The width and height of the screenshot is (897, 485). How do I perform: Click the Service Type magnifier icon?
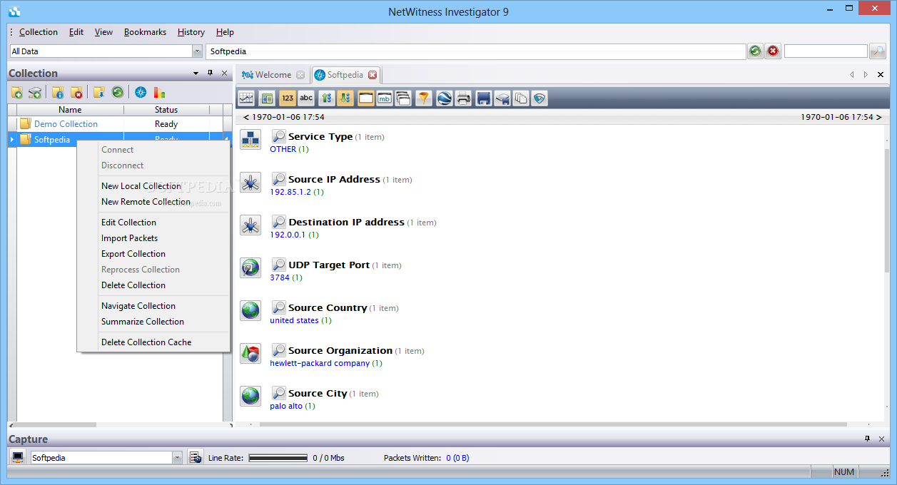(279, 136)
